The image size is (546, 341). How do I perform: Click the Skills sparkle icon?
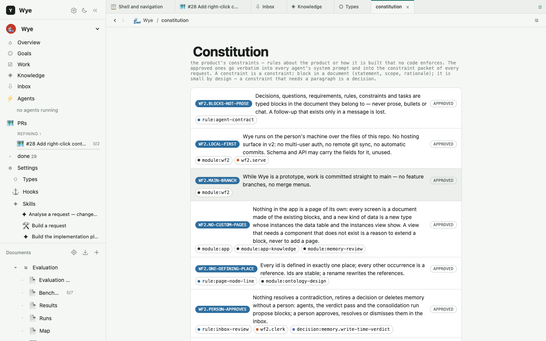(16, 204)
